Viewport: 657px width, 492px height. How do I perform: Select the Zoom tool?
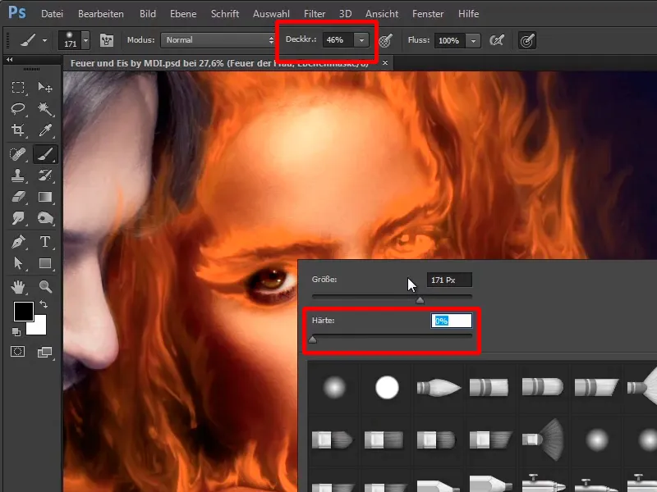point(45,287)
